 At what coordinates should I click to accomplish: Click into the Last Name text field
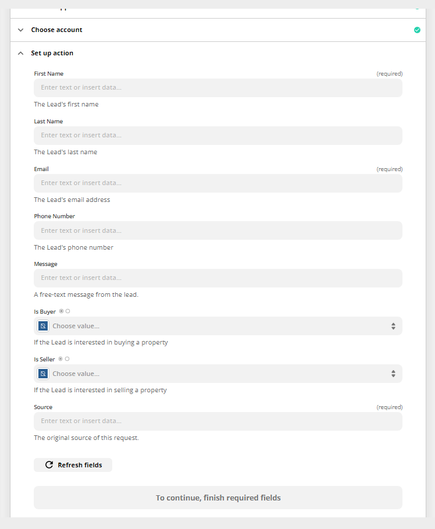tap(218, 135)
